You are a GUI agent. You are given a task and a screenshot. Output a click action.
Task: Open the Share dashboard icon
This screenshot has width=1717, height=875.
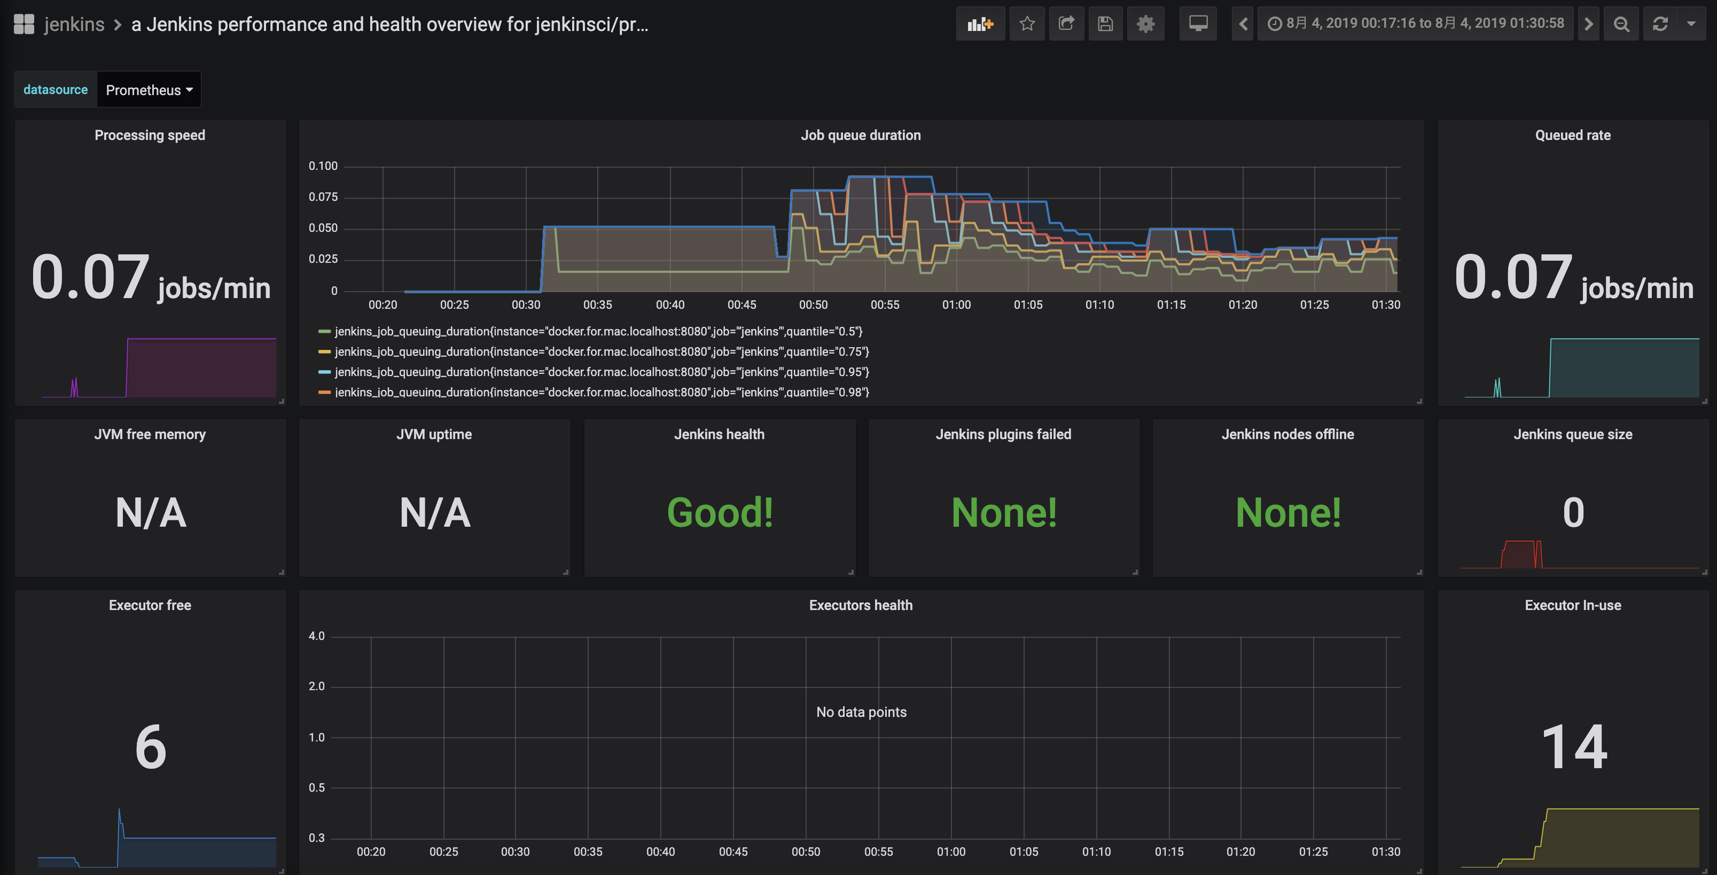(1066, 24)
